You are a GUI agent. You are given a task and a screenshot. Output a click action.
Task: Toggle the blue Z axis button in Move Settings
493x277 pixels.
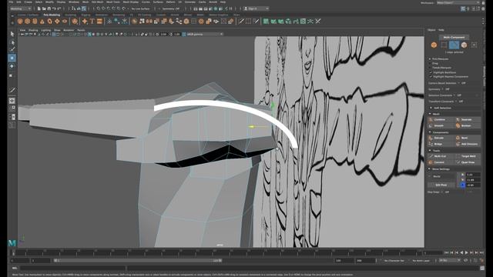(x=462, y=185)
